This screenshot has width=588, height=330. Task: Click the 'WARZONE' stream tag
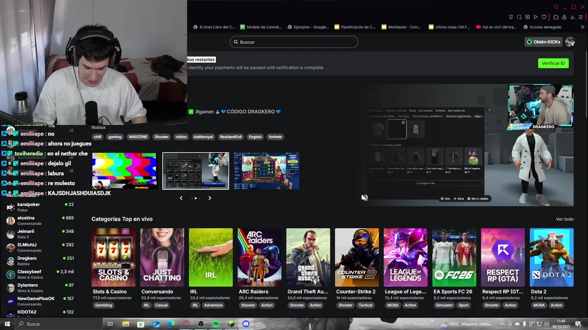[x=138, y=137]
